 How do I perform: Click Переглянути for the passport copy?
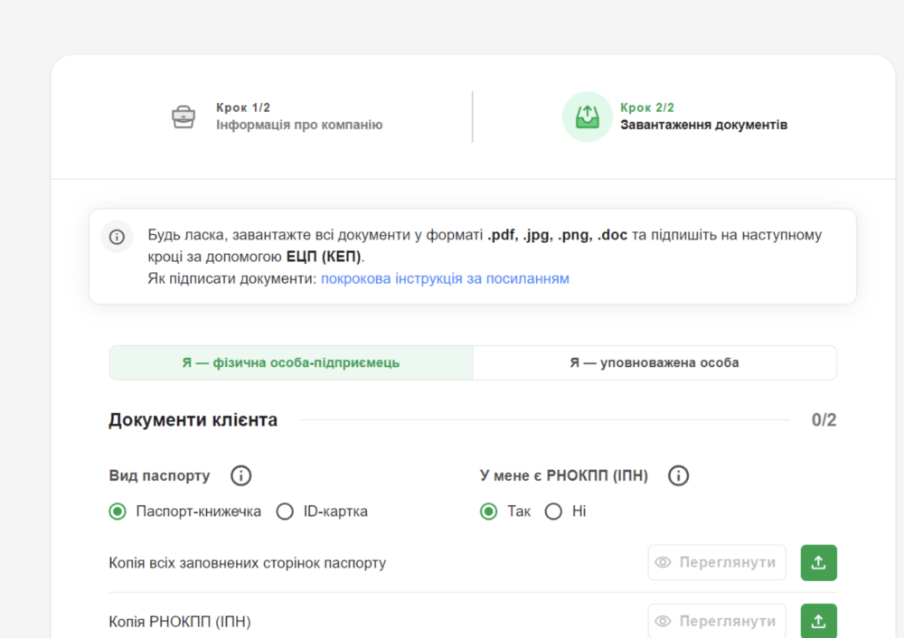717,562
